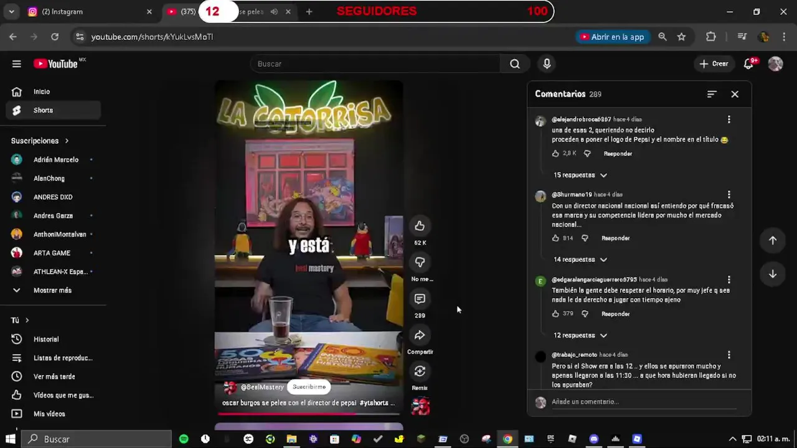
Task: Seek on the short's red progress bar
Action: pyautogui.click(x=309, y=413)
